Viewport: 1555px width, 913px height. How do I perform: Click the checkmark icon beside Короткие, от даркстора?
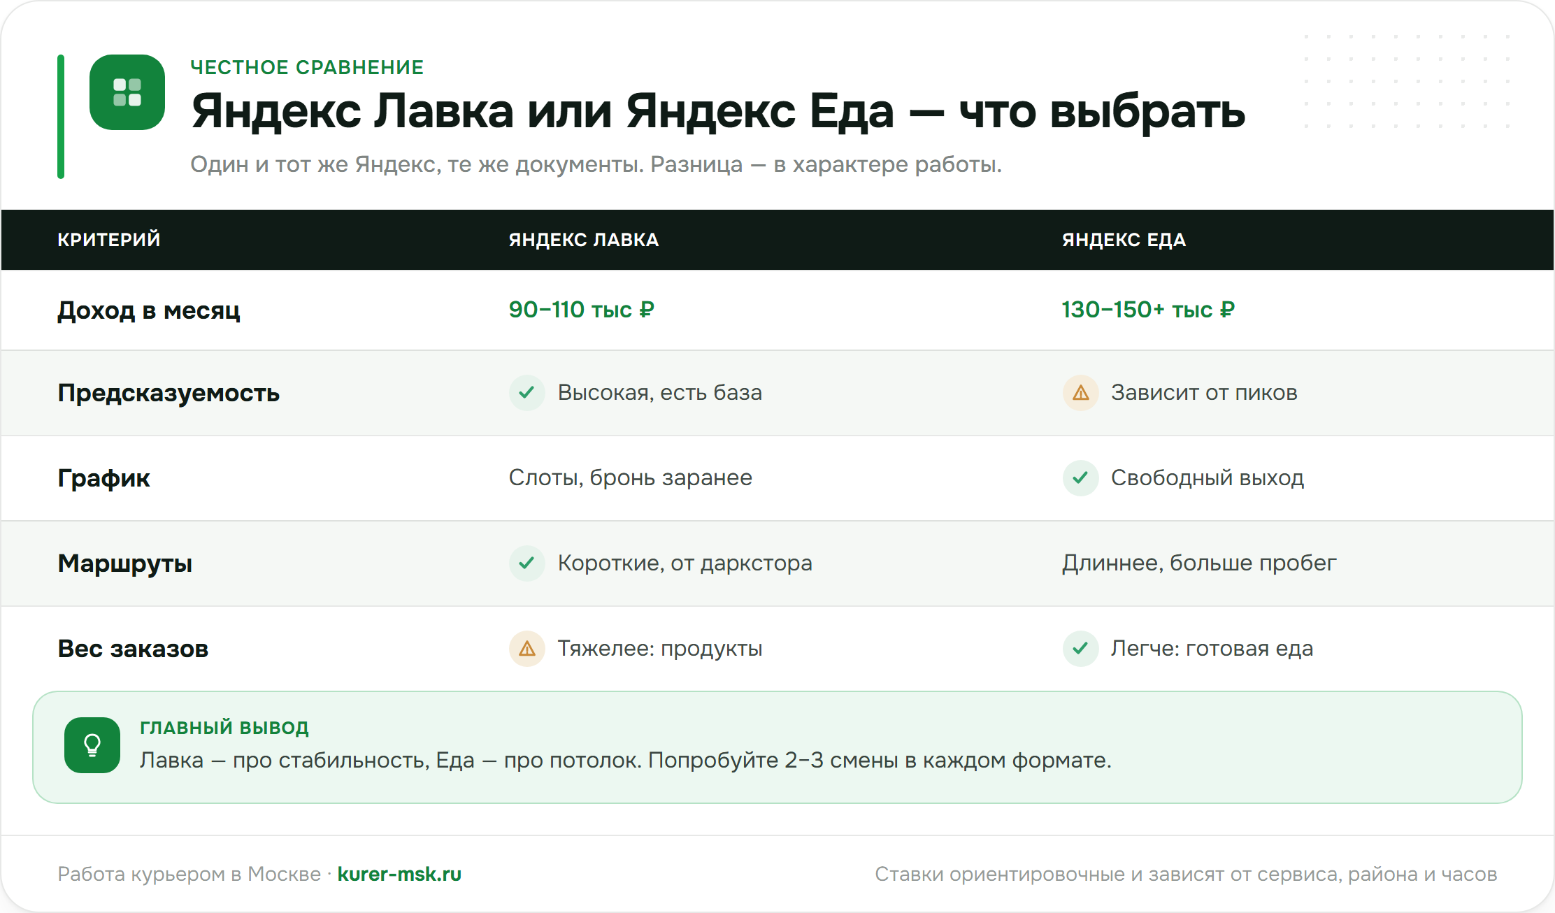tap(527, 563)
